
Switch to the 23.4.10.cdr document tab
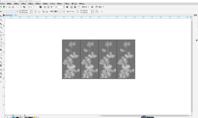click(x=9, y=15)
